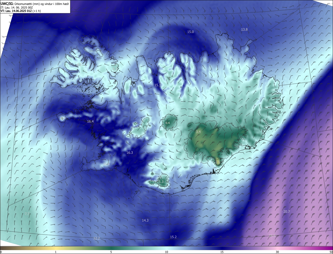Click the colour scale tick labelled 30
Screen dimensions: 333x254
click(x=277, y=252)
